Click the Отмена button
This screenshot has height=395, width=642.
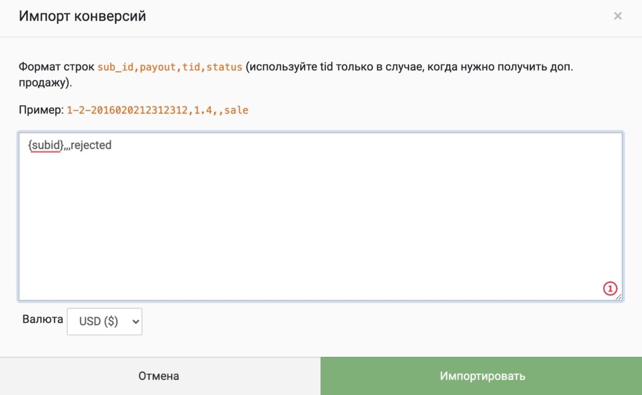(160, 376)
